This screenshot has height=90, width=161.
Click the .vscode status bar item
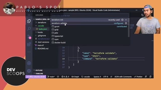click(x=86, y=77)
